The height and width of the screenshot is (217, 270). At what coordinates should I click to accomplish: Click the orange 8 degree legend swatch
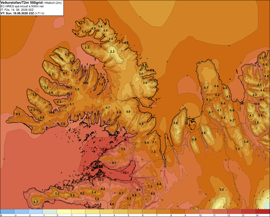coord(178,212)
